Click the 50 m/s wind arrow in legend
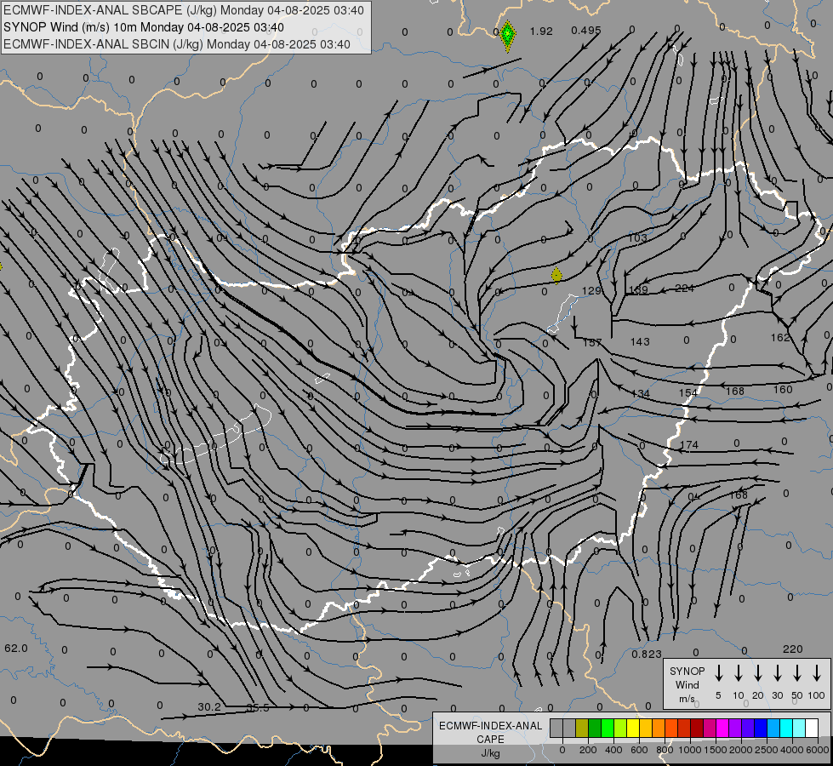Screen dimensions: 833x766 coord(797,673)
